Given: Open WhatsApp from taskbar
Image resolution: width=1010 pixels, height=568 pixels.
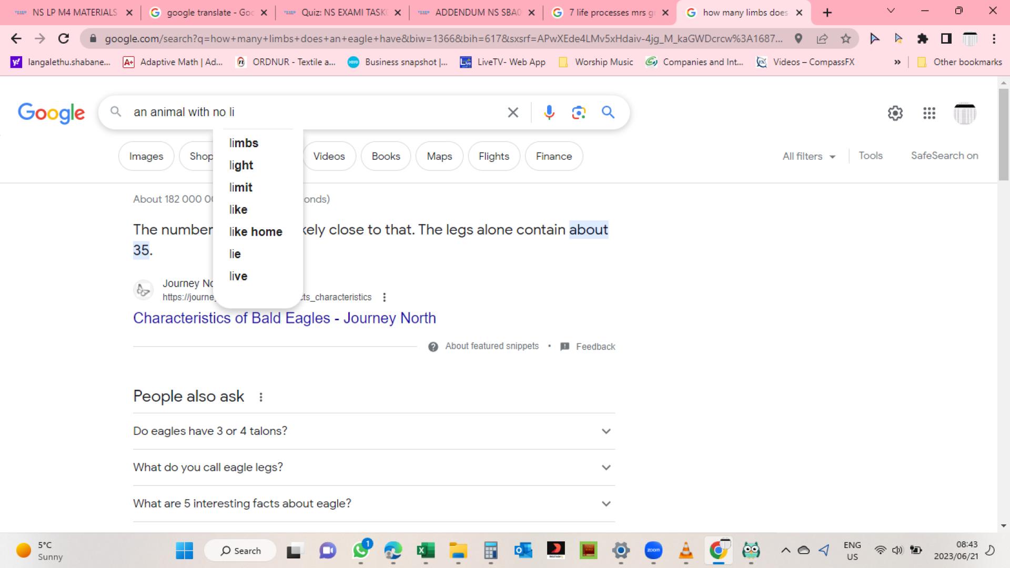Looking at the screenshot, I should pos(361,550).
